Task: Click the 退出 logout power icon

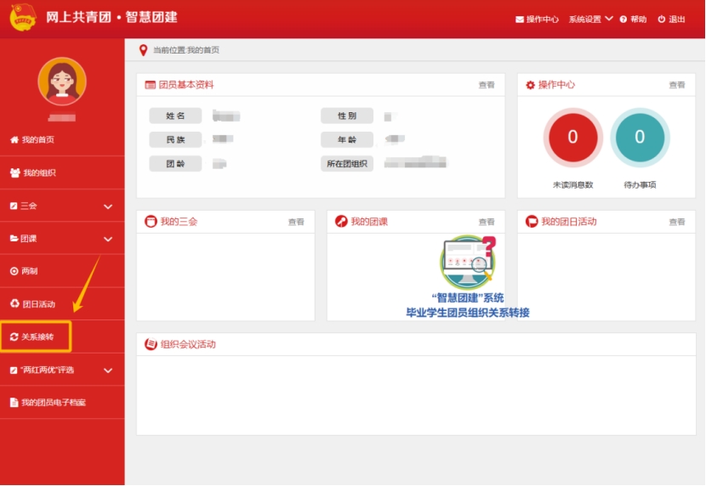Action: (662, 20)
